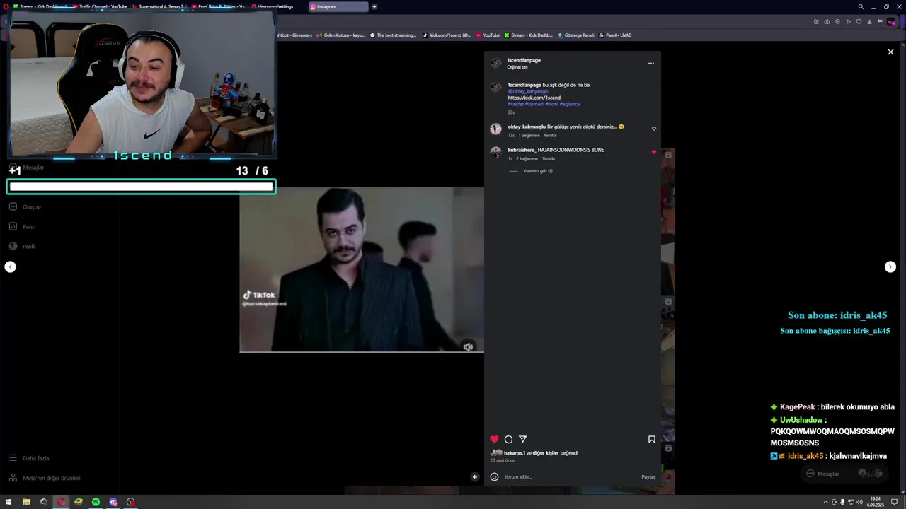This screenshot has width=906, height=509.
Task: Open 'The best streaming...' bookmark
Action: pos(394,35)
